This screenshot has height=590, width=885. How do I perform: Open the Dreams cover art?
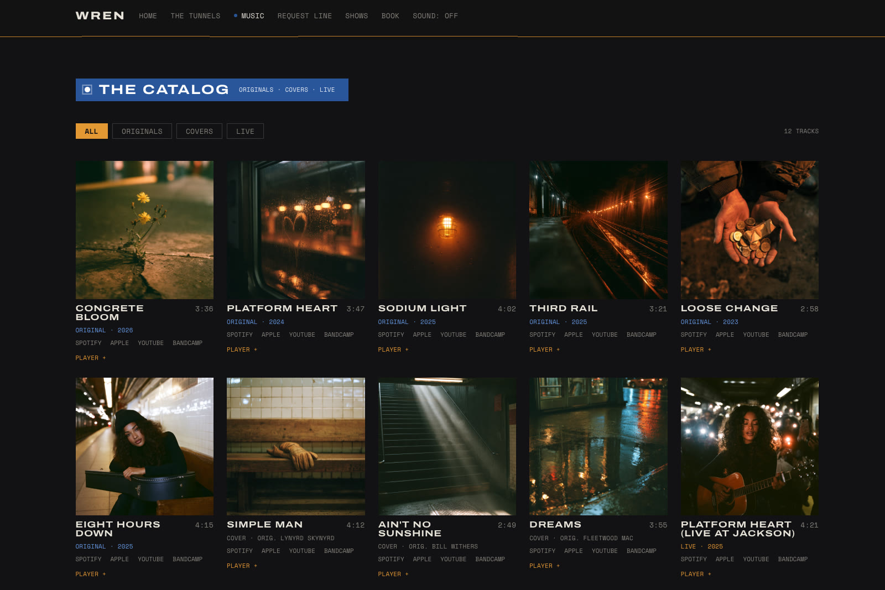[x=598, y=446]
